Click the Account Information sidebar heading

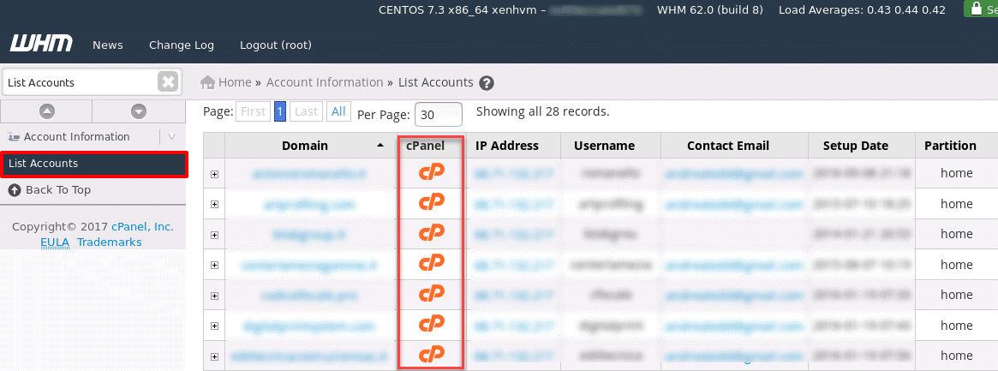(x=77, y=137)
